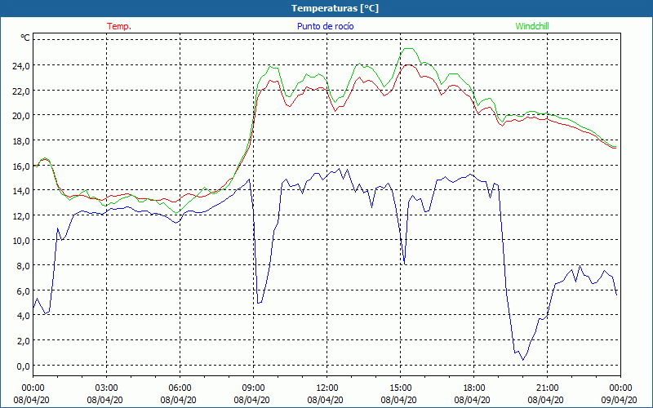653x408 pixels.
Task: Click the blue dew point minimum near 20:00
Action: click(523, 360)
